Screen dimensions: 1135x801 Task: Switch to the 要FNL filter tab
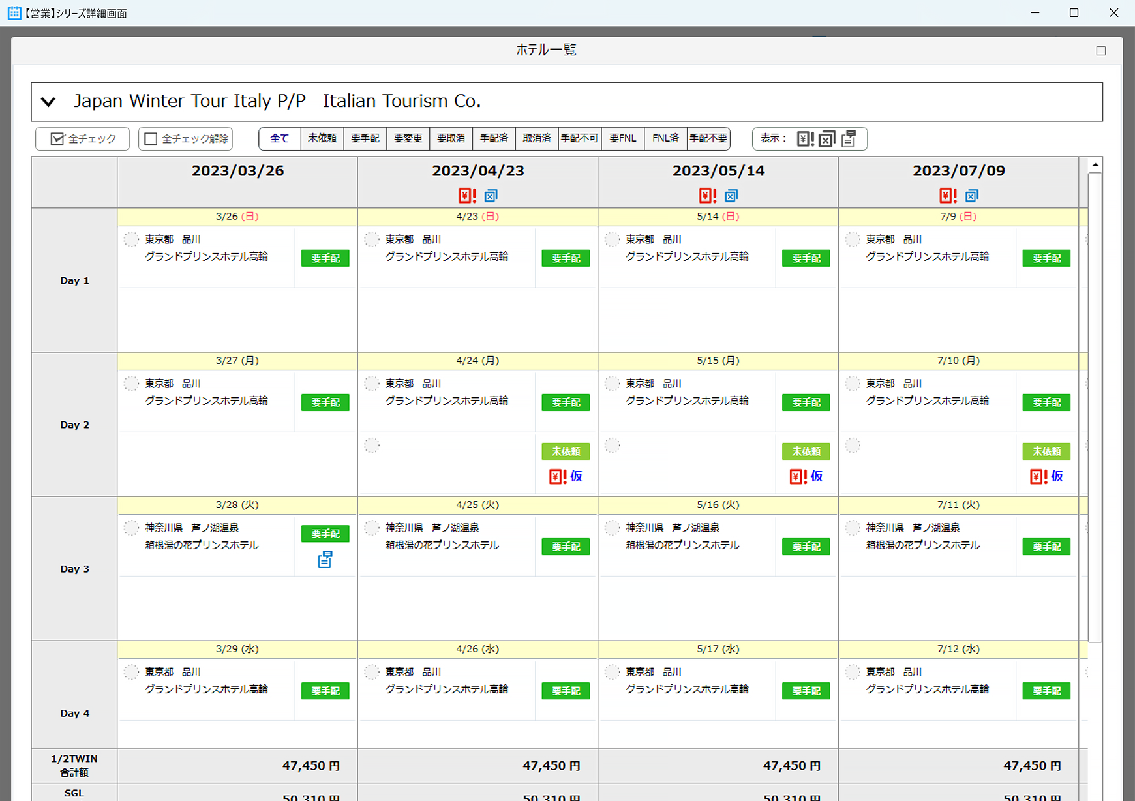[623, 138]
